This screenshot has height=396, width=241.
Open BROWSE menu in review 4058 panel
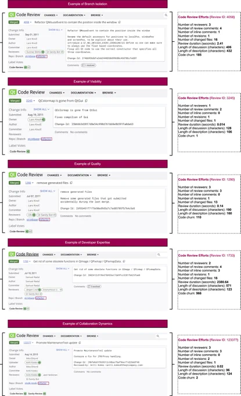click(x=97, y=15)
